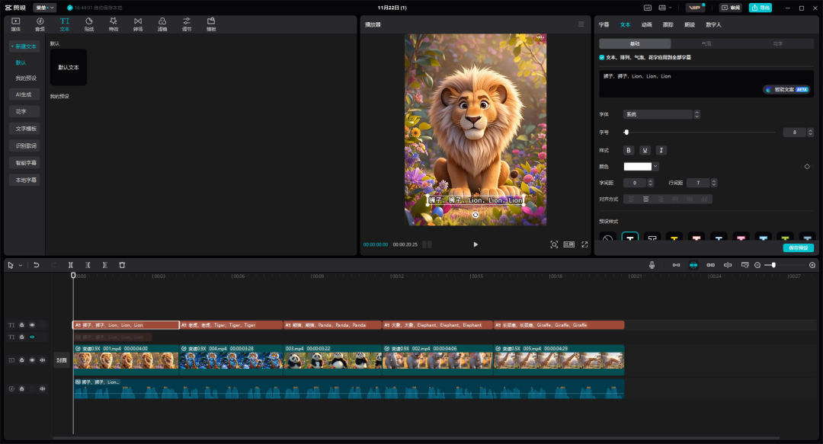
Task: Click the delete clip trash icon
Action: pos(122,265)
